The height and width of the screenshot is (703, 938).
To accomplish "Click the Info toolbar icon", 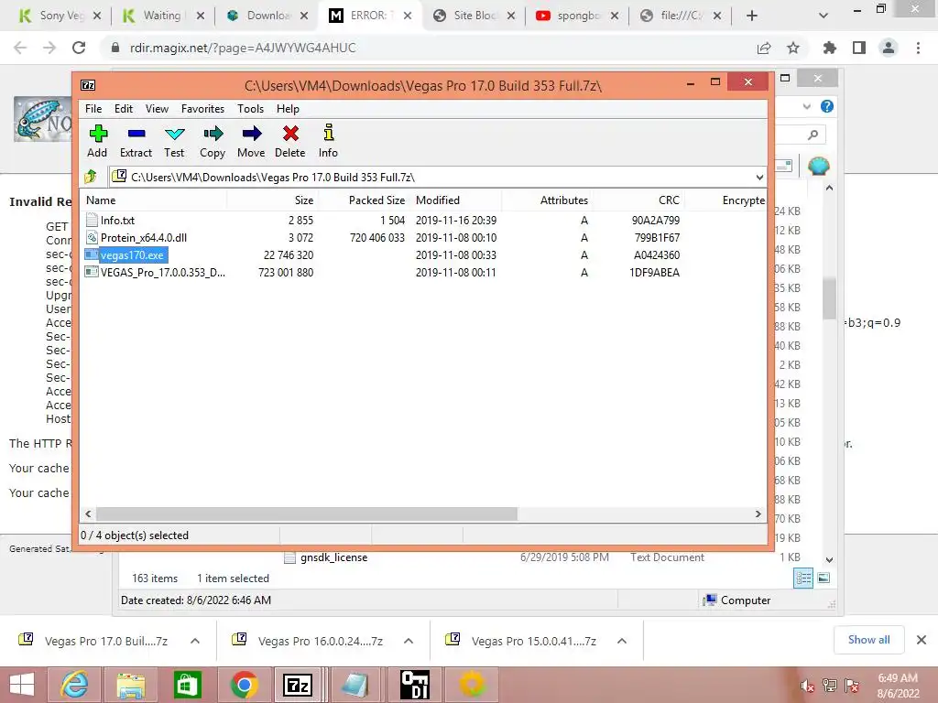I will pos(329,133).
